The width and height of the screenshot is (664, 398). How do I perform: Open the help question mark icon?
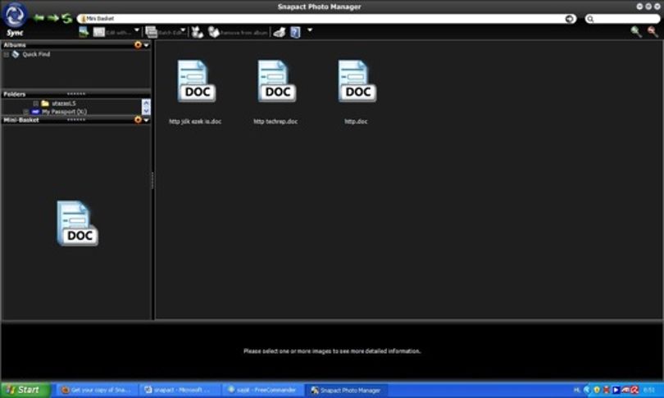[296, 32]
